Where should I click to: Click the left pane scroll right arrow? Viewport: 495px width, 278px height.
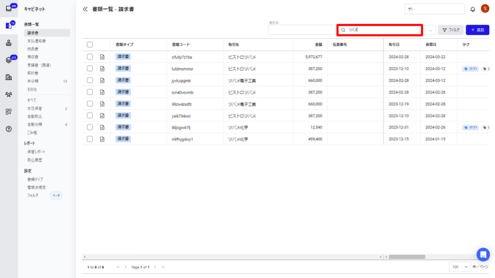[381, 257]
